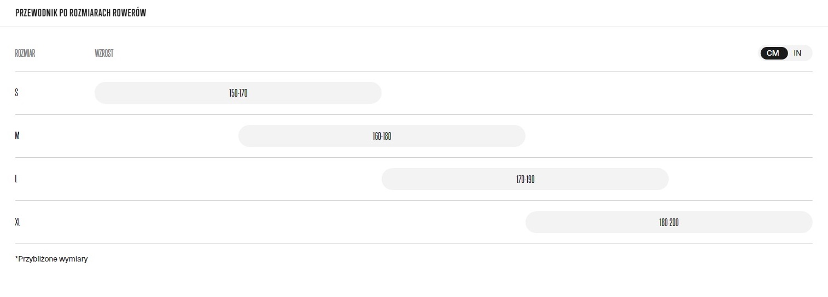Click the Przybliżone wymiary footnote
828x297 pixels.
click(51, 259)
